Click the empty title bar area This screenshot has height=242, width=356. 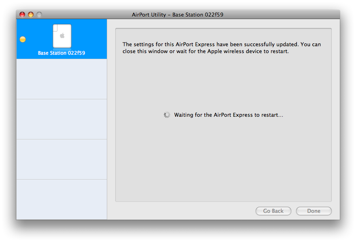coord(283,15)
